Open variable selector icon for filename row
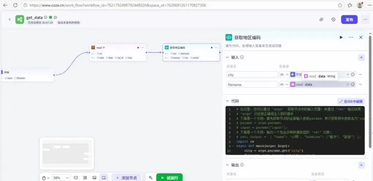The width and height of the screenshot is (373, 181). coord(353,84)
